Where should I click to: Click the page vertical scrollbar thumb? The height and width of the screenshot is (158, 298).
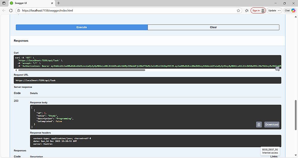(x=296, y=115)
